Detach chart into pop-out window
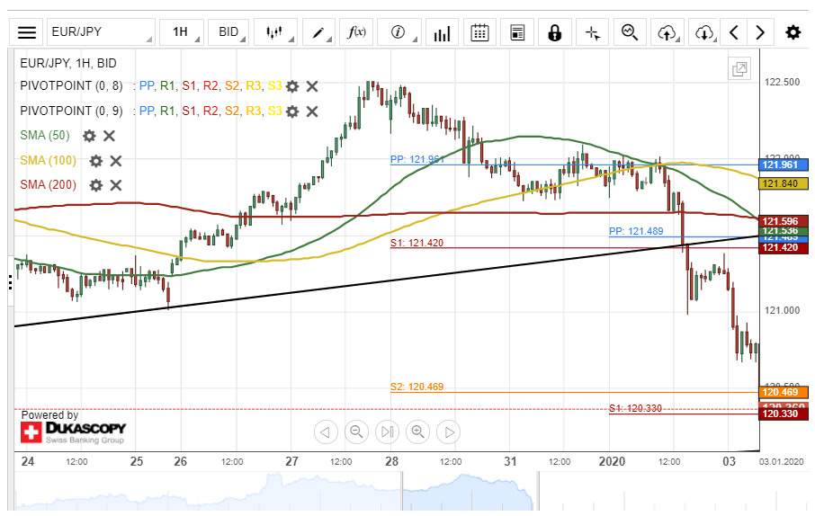 click(739, 69)
